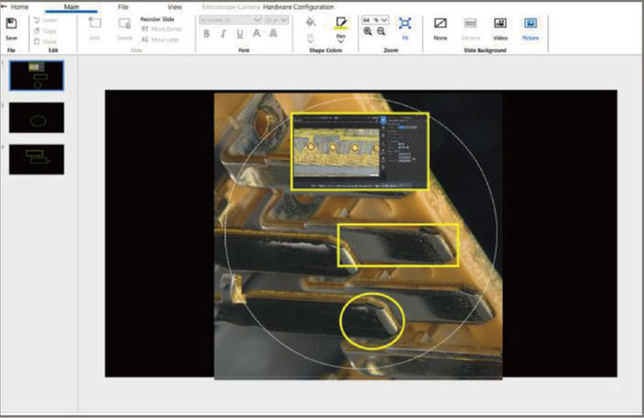This screenshot has height=418, width=644.
Task: Open the File tab
Action: point(123,6)
